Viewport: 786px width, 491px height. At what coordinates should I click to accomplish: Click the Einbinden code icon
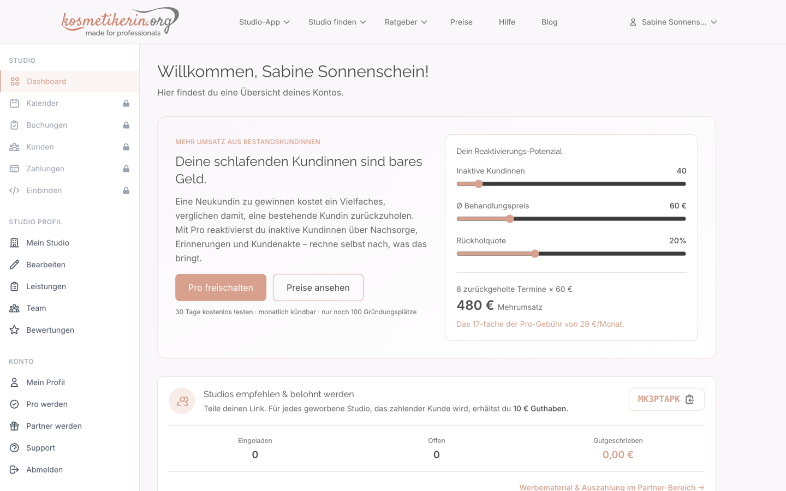pyautogui.click(x=14, y=190)
